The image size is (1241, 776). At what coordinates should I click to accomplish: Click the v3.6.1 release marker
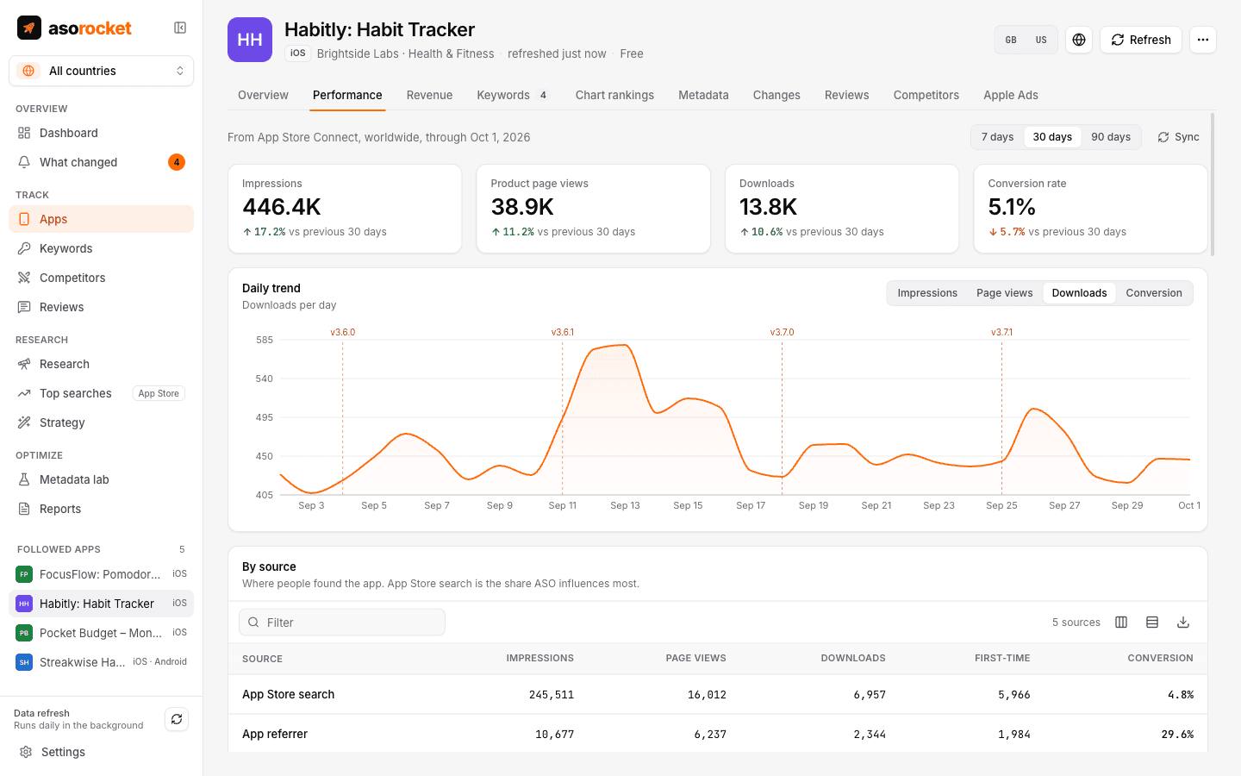tap(563, 332)
